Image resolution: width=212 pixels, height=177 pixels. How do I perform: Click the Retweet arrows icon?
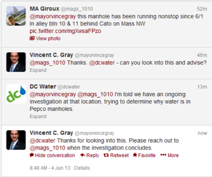point(106,155)
